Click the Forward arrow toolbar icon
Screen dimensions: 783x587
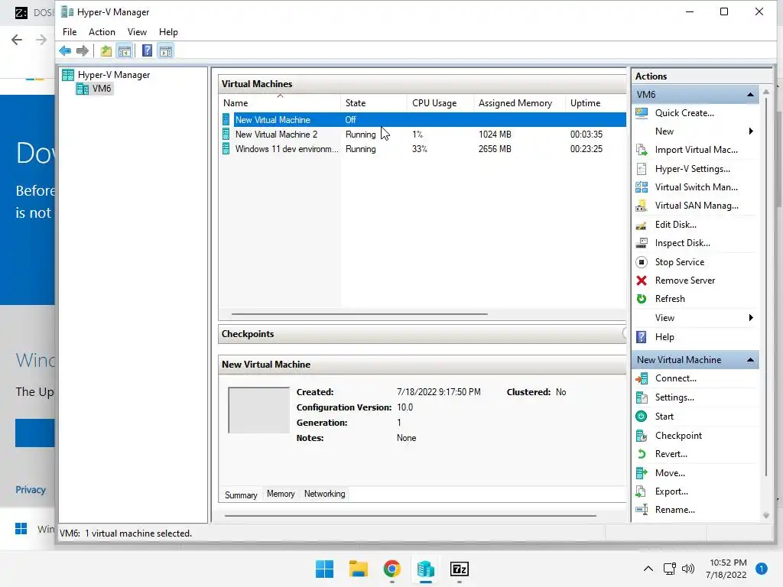(83, 50)
